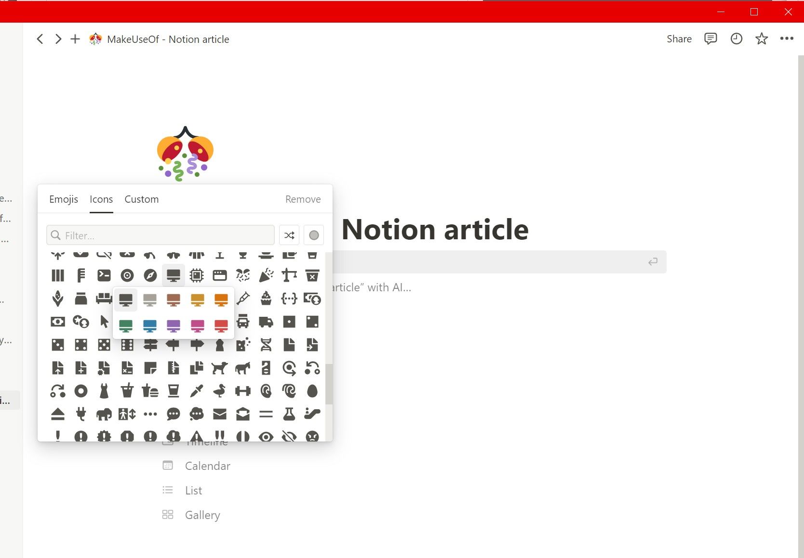
Task: Open the browser Settings and more menu
Action: click(x=787, y=39)
